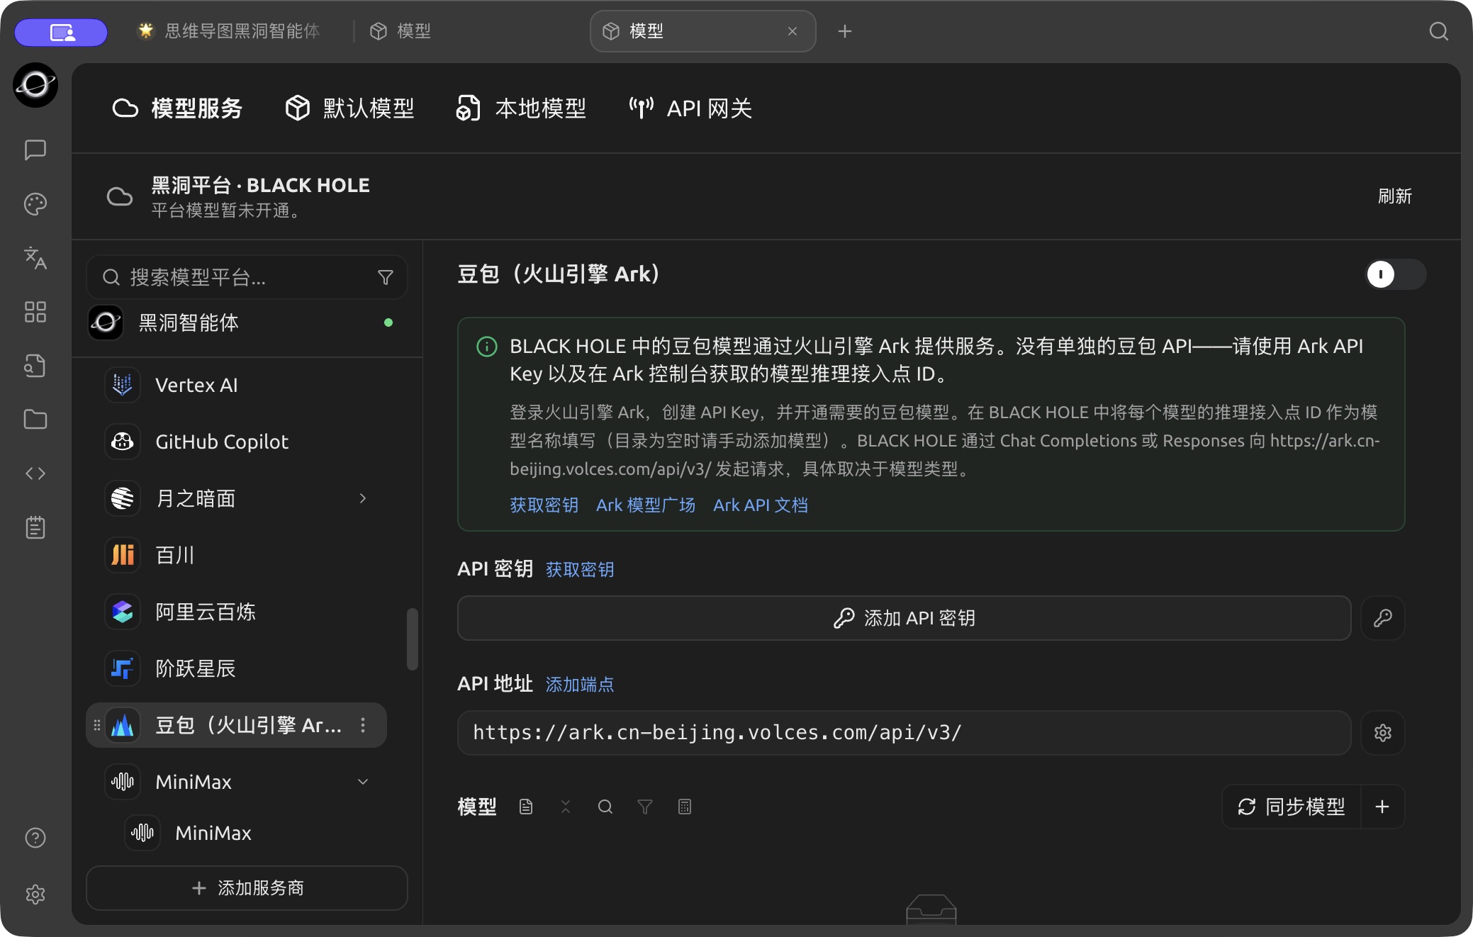Image resolution: width=1473 pixels, height=937 pixels.
Task: Switch to API 网关 tab
Action: pos(690,108)
